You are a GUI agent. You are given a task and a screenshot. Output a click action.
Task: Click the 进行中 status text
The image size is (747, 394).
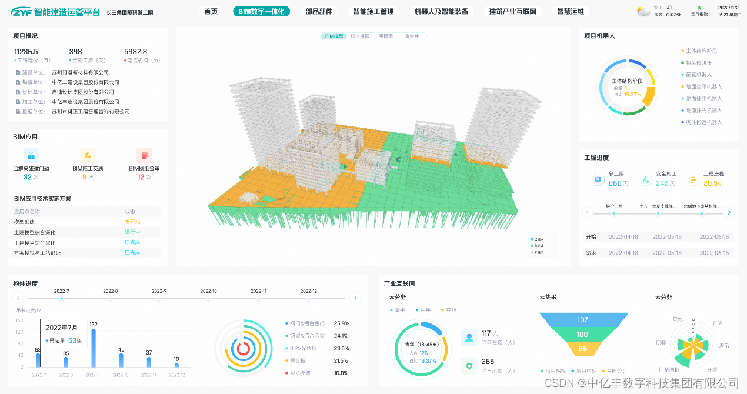tap(132, 232)
